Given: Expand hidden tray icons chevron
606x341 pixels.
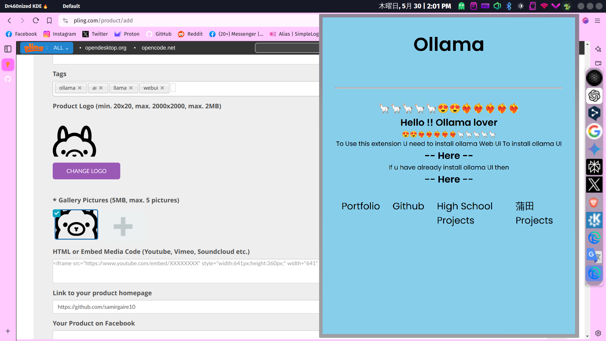Looking at the screenshot, I should tap(556, 6).
